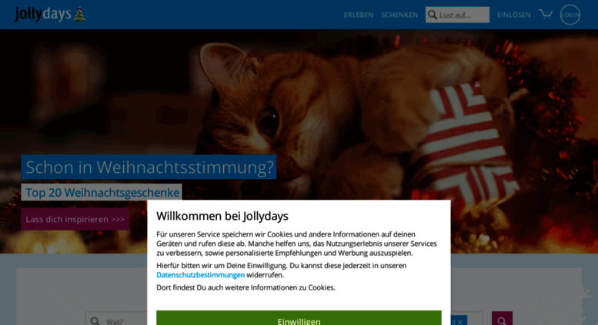Click the 'Willkommen bei Jollydays' dialog heading

222,216
